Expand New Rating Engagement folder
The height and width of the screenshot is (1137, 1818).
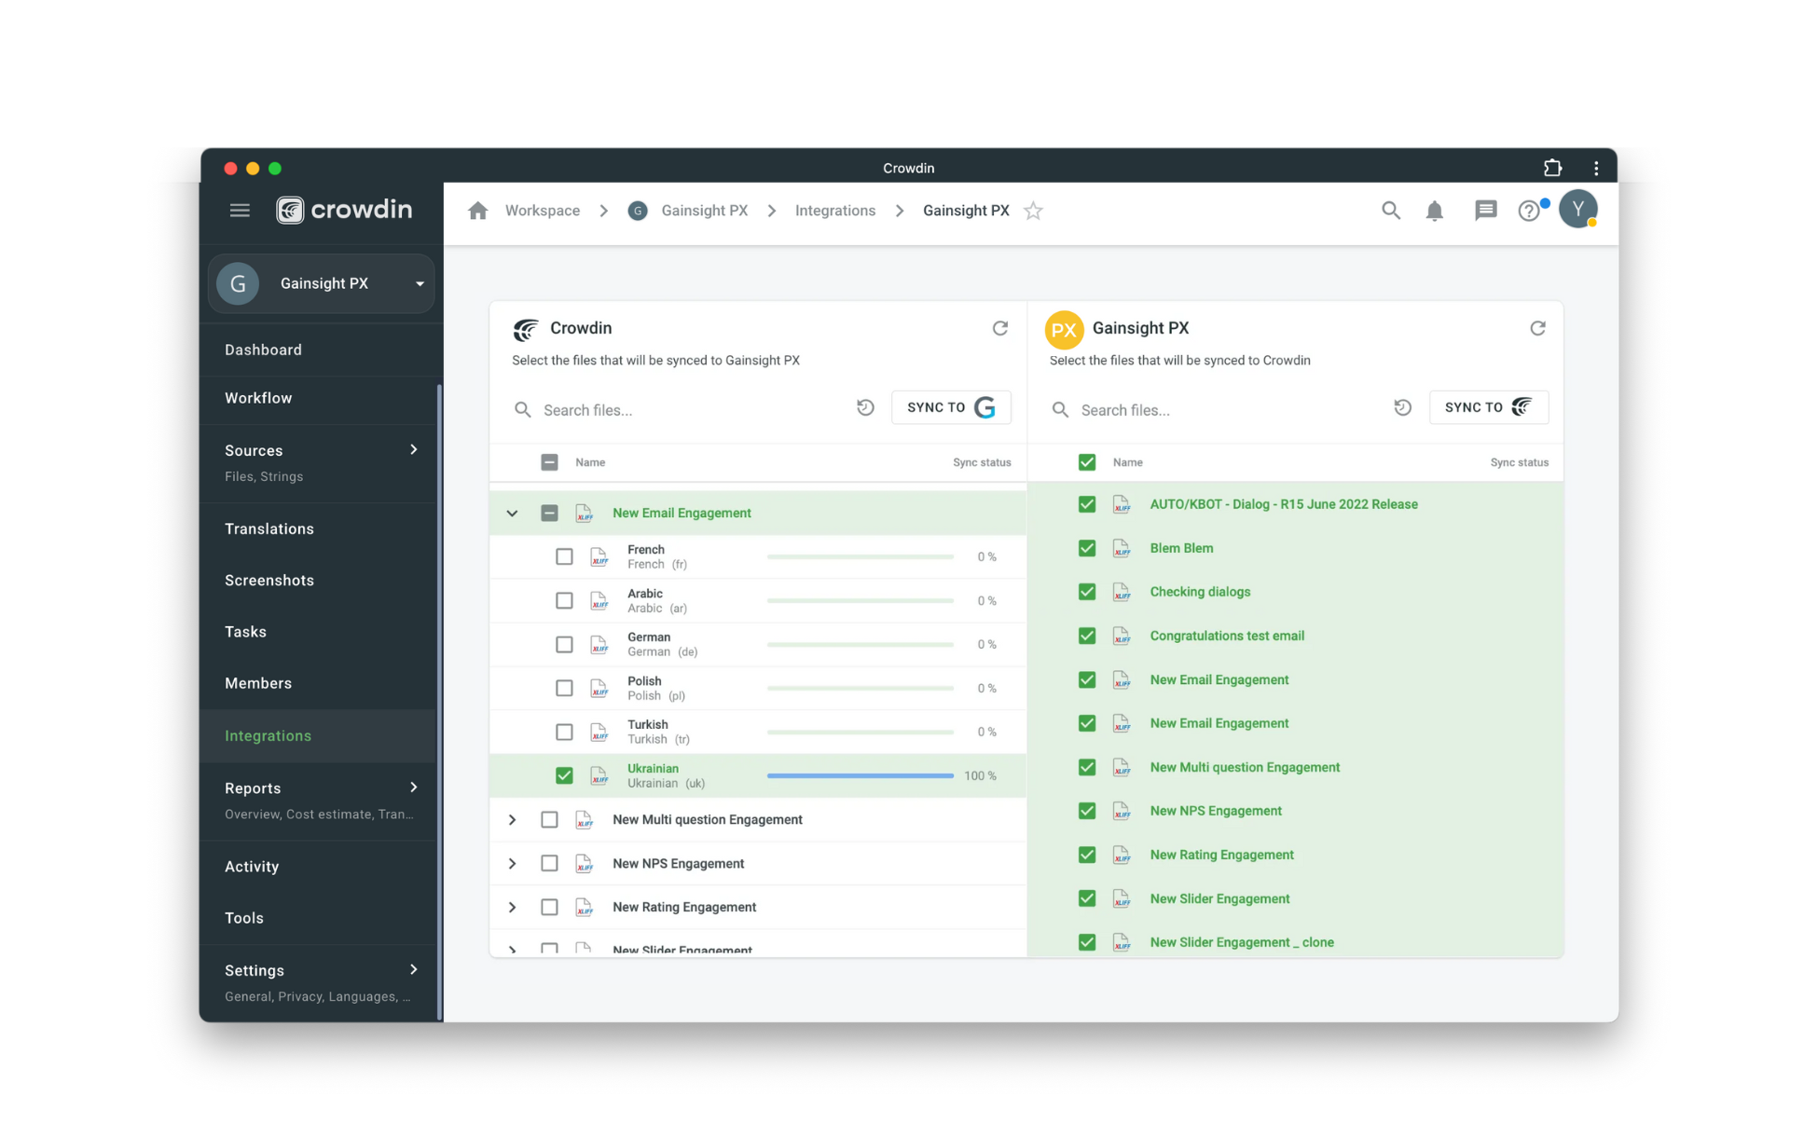pyautogui.click(x=512, y=907)
